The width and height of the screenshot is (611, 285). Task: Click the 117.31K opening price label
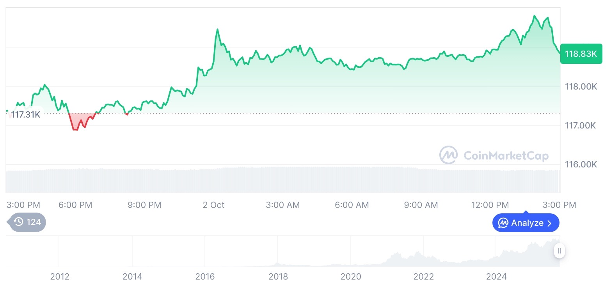tap(25, 115)
